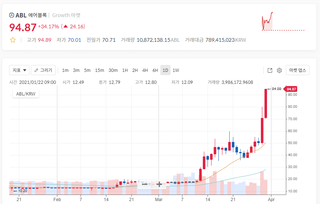Zoom out chart with minus button
The height and width of the screenshot is (204, 320).
144,184
